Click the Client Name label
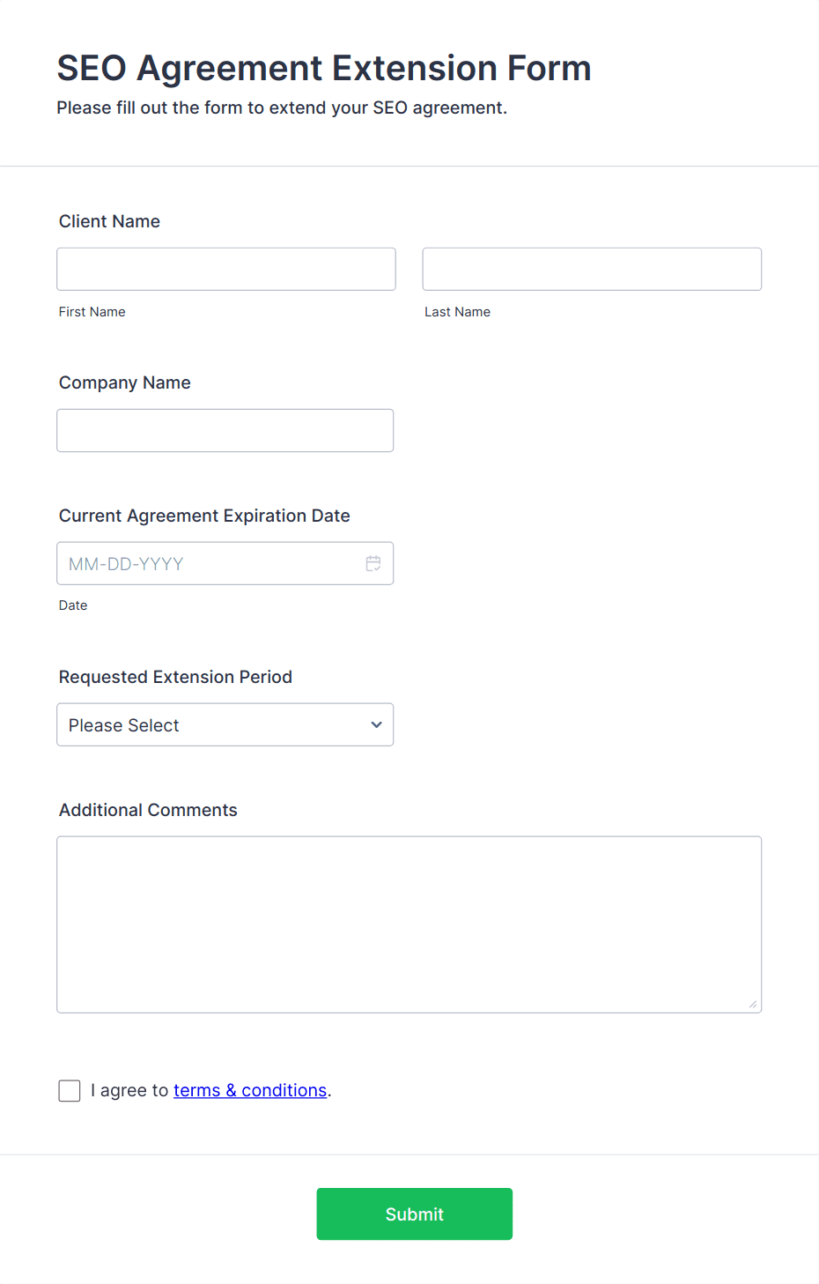Viewport: 819px width, 1284px height. pyautogui.click(x=109, y=221)
